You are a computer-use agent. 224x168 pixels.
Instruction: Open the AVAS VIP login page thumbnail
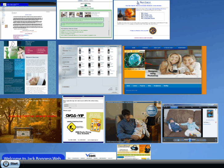pos(83,119)
